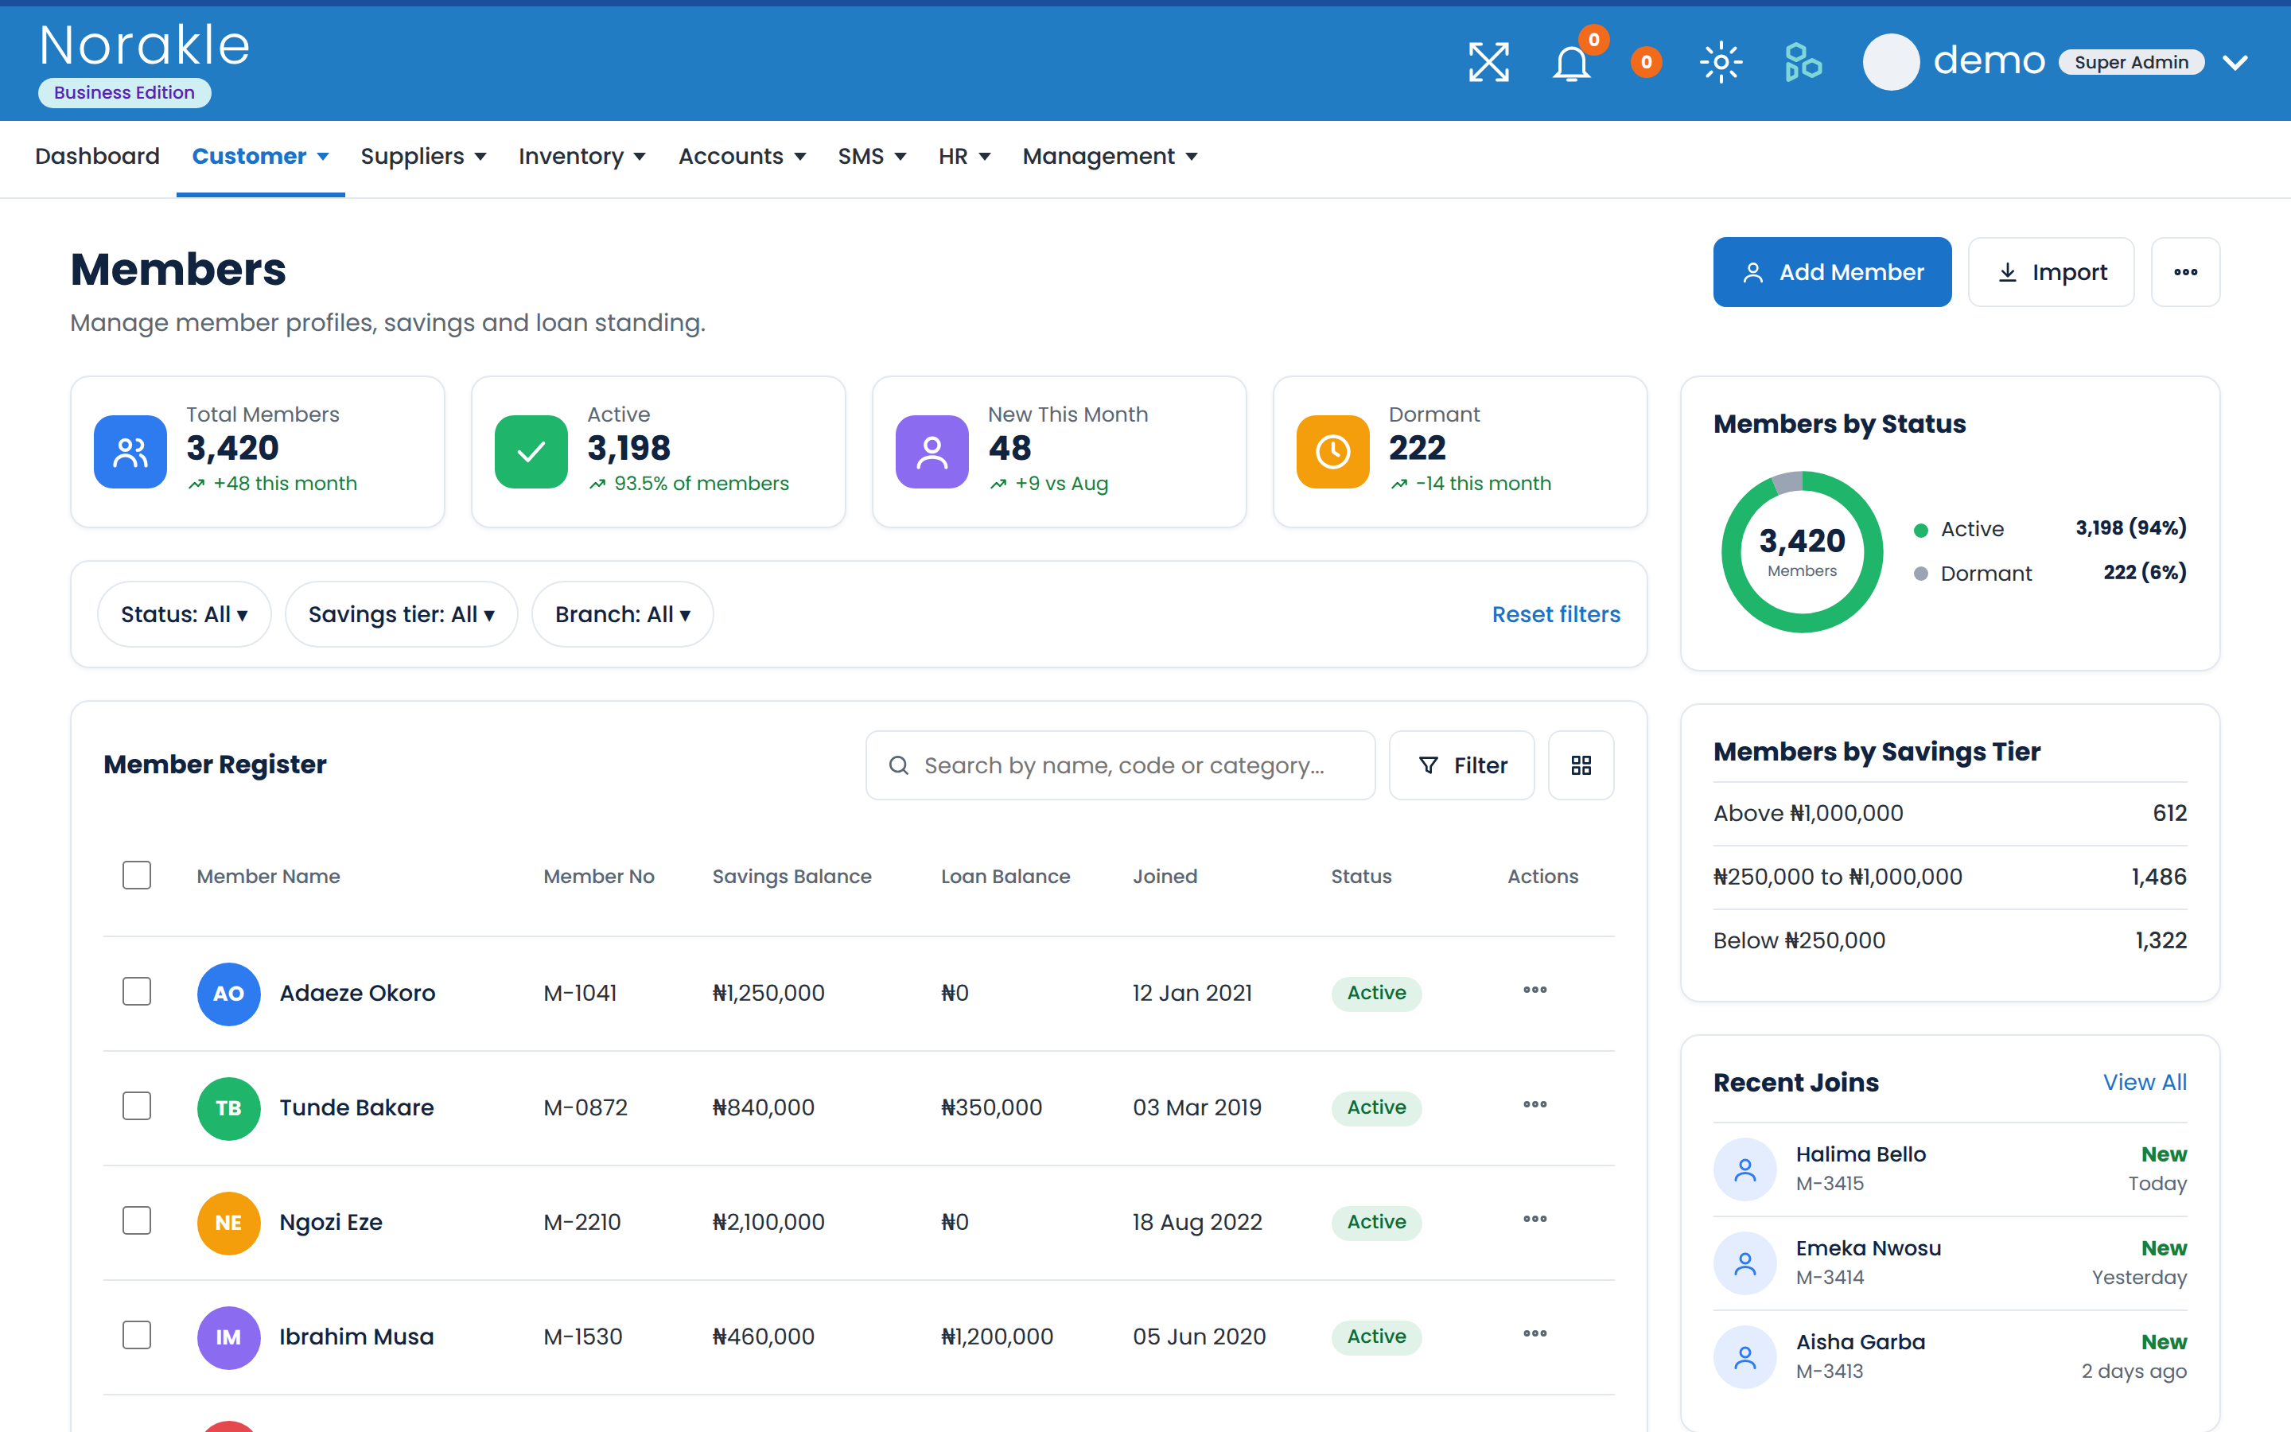Click the Add Member button
Screen dimensions: 2291x1432
tap(1832, 272)
